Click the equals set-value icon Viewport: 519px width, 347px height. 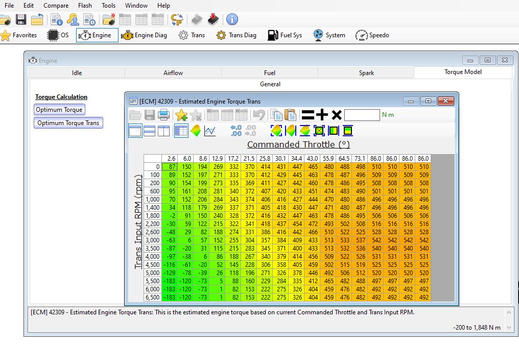pos(308,115)
